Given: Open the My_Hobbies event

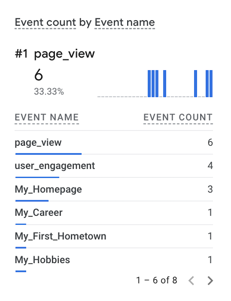Looking at the screenshot, I should [42, 260].
